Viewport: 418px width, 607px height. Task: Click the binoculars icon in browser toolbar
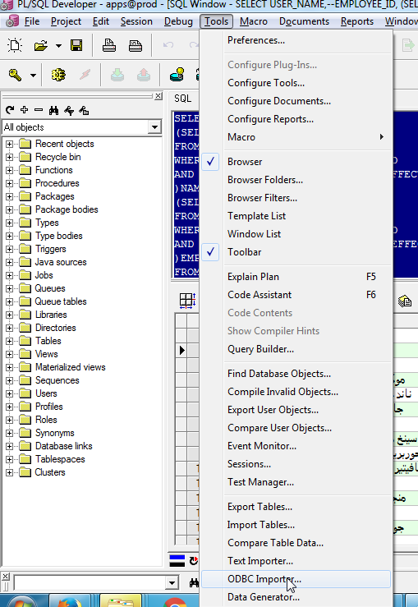[53, 111]
